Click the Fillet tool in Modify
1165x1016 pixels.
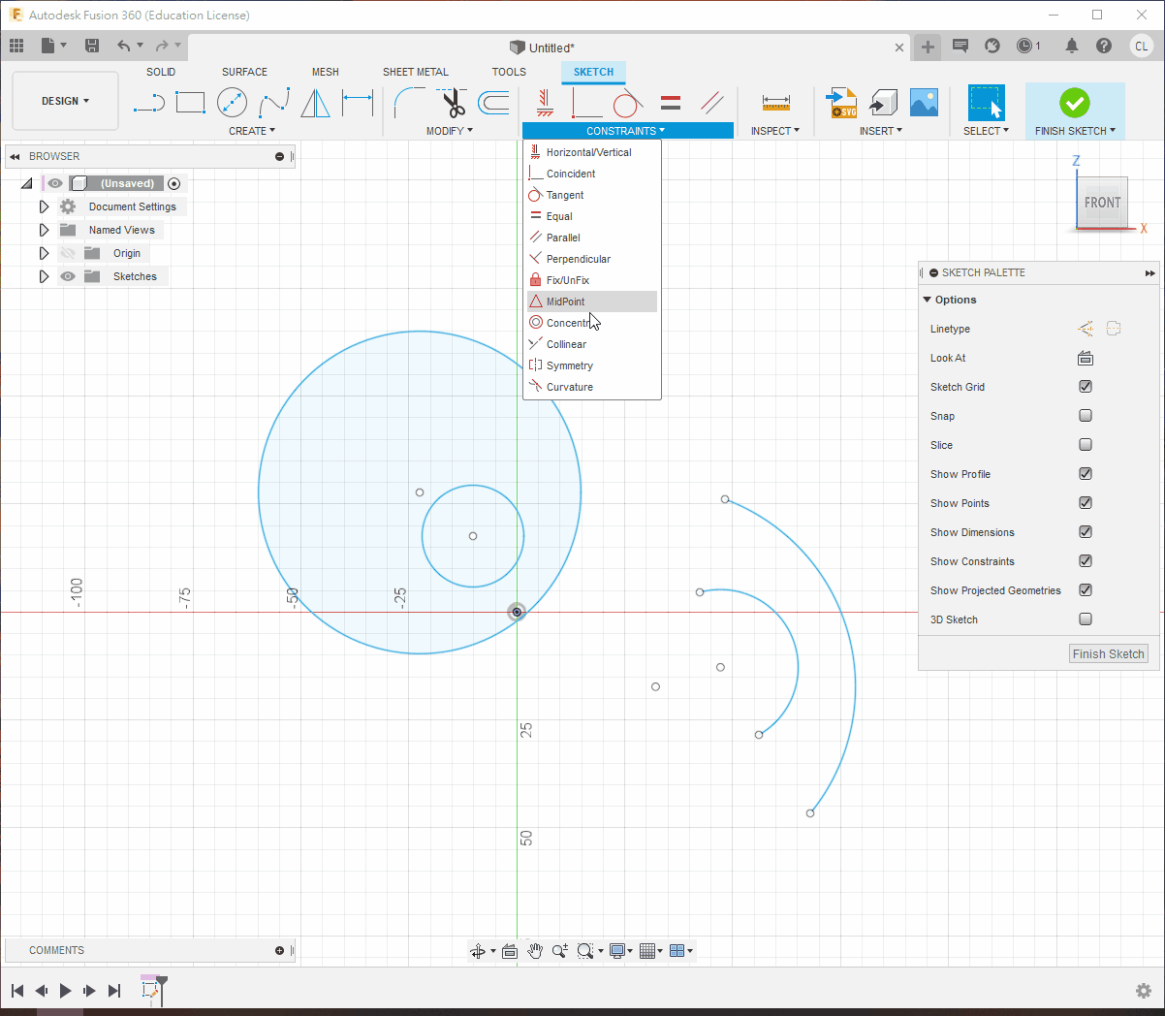[x=408, y=103]
